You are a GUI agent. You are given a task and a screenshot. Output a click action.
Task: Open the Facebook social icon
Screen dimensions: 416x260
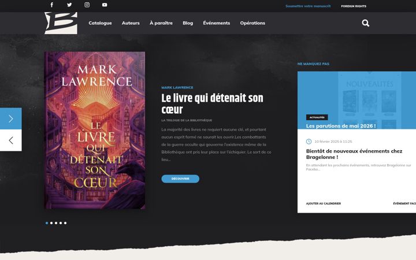coord(52,5)
